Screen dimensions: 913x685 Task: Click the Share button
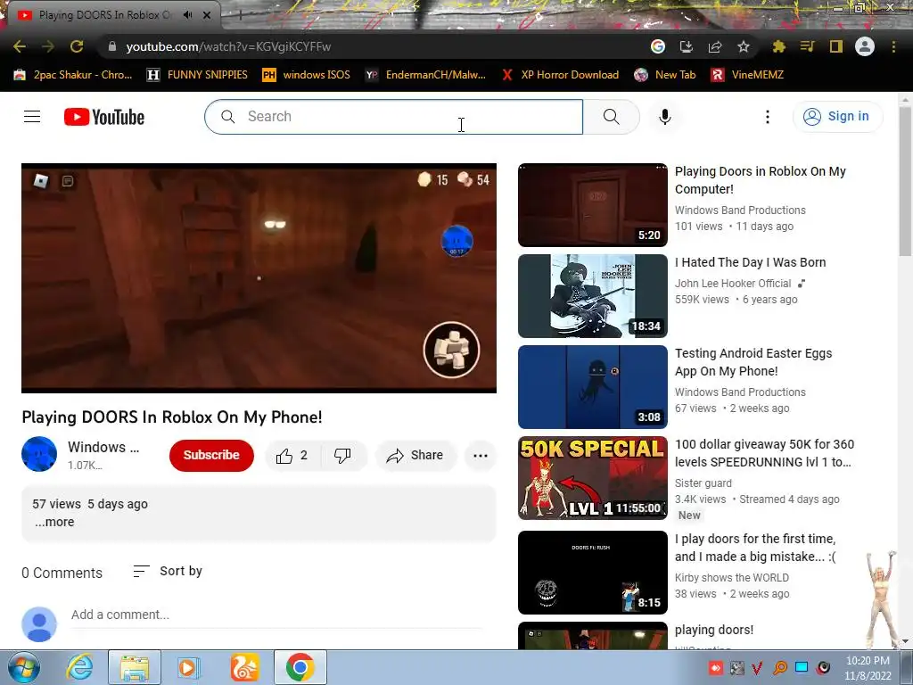(x=415, y=456)
